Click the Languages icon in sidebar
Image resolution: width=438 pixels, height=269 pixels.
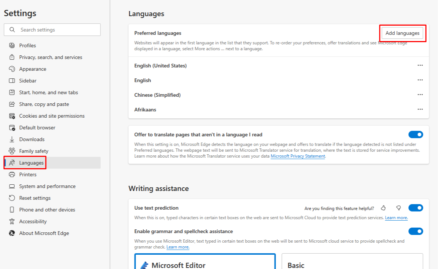[x=12, y=163]
